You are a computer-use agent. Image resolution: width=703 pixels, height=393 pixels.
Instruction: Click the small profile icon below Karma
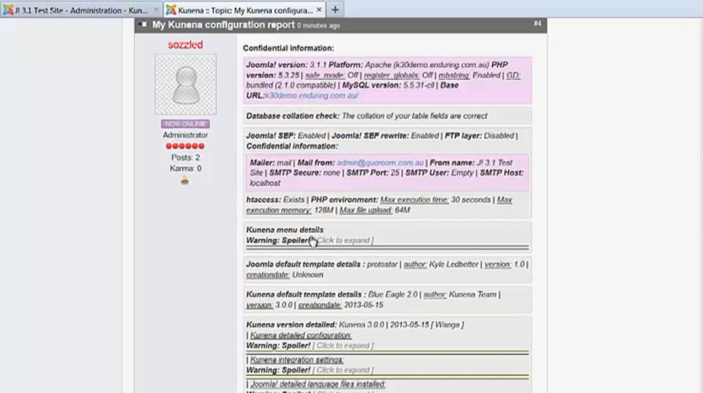(x=185, y=181)
